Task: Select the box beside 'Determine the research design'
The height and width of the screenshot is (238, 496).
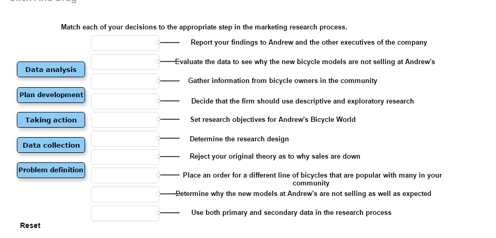Action: (x=125, y=139)
